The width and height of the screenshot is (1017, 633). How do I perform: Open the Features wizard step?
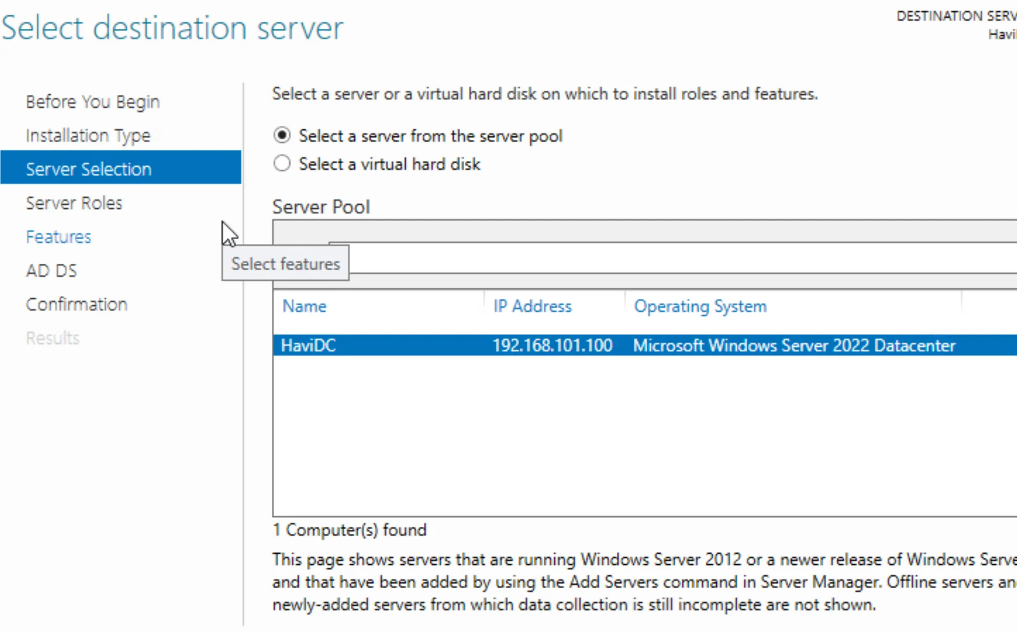point(59,237)
